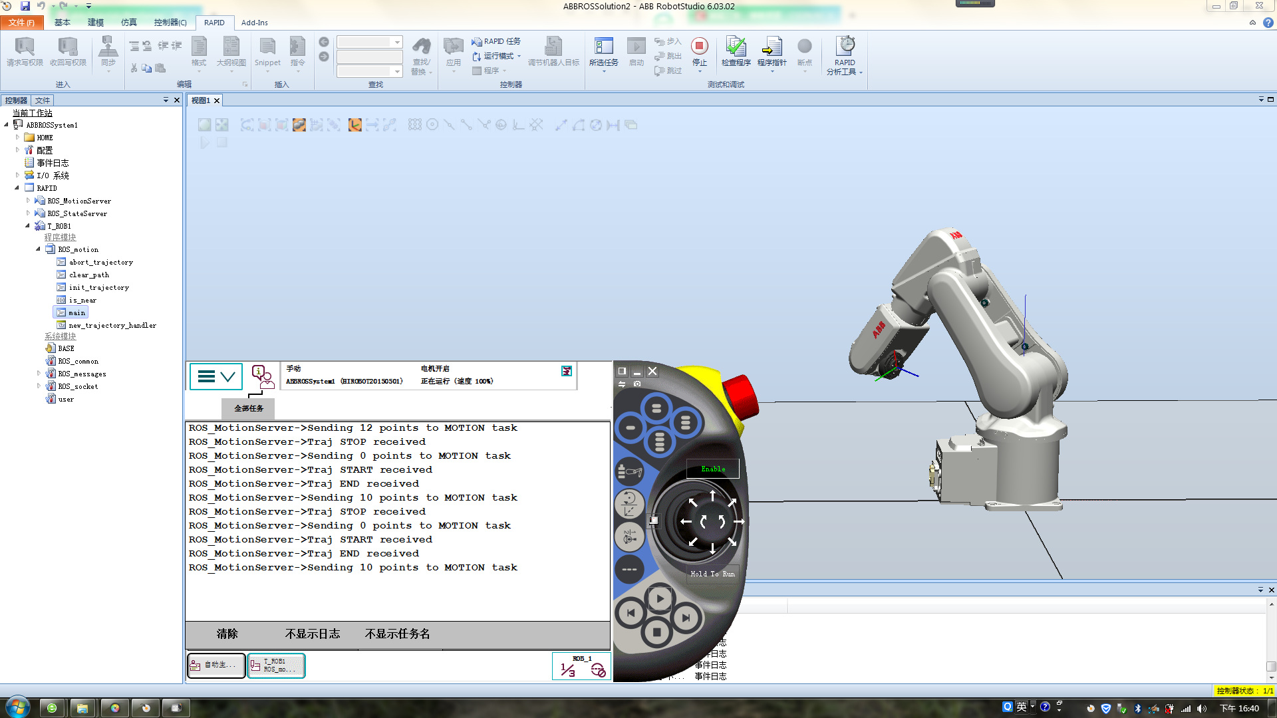1277x718 pixels.
Task: Click the 全部任务 button
Action: click(x=248, y=408)
